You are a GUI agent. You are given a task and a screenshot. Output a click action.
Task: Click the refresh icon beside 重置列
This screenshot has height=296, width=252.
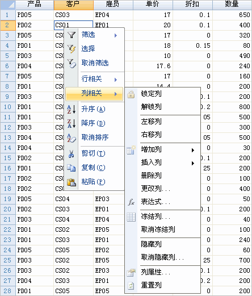point(131,286)
